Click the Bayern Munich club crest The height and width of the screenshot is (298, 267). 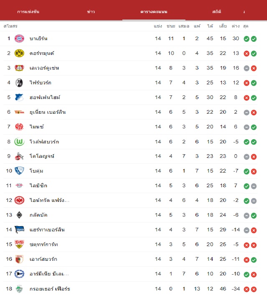tap(19, 38)
